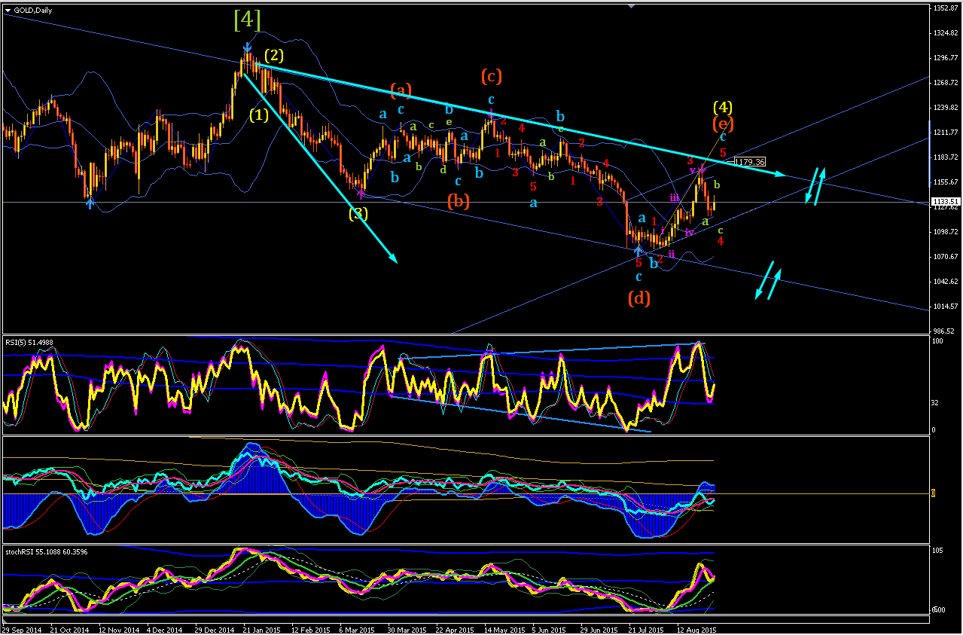
Task: Select the magenta iv wave label
Action: [689, 232]
